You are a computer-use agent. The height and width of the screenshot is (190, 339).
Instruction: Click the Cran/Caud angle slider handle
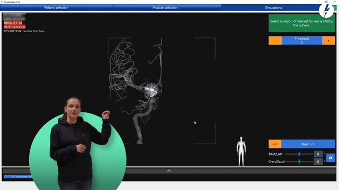(x=299, y=161)
